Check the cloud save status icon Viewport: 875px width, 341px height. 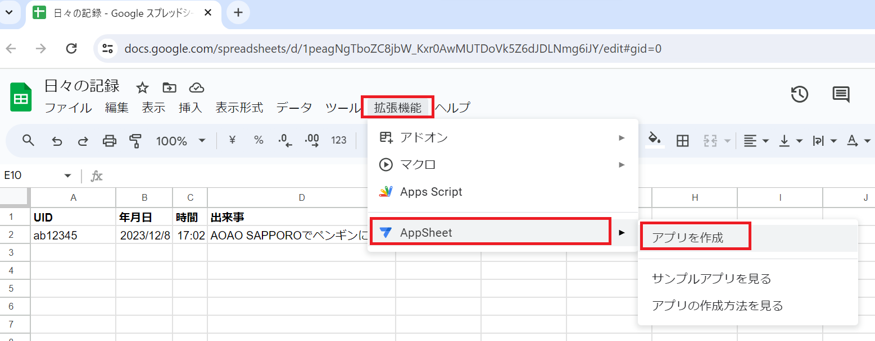(196, 87)
